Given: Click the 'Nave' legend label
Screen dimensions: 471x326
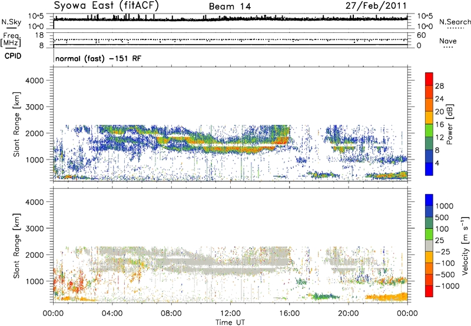Looking at the screenshot, I should (448, 41).
